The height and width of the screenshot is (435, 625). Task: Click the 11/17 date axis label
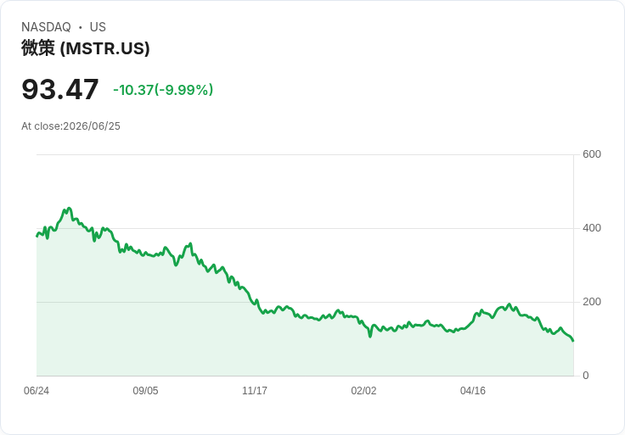[x=254, y=390]
